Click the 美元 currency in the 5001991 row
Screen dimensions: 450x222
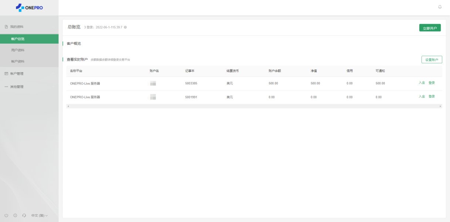pos(230,97)
